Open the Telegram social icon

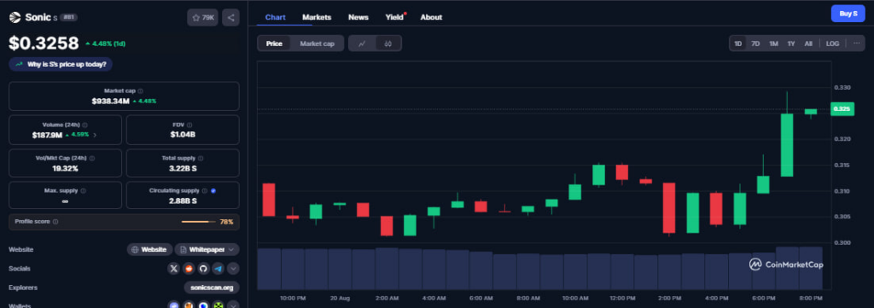pyautogui.click(x=218, y=269)
